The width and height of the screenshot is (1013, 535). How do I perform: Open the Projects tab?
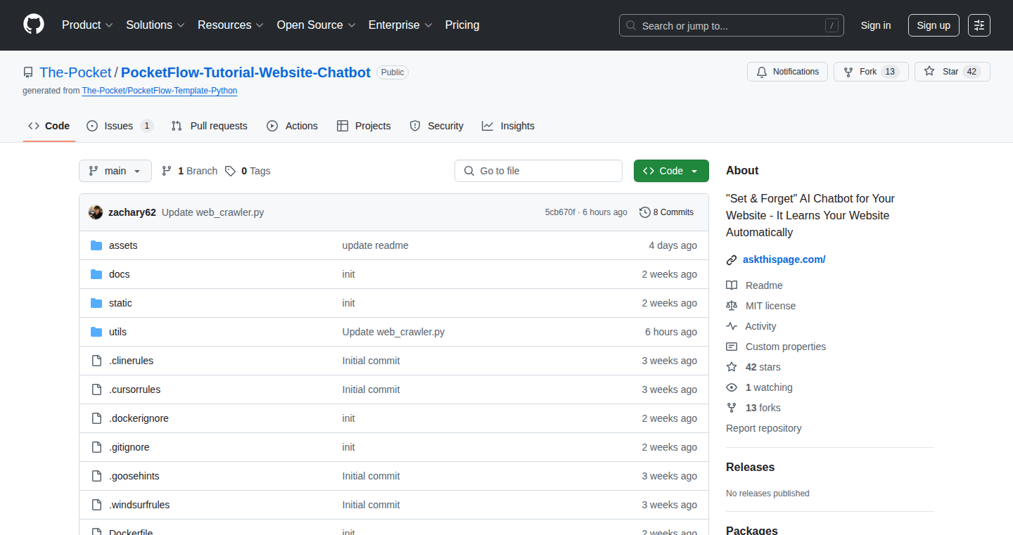click(364, 126)
